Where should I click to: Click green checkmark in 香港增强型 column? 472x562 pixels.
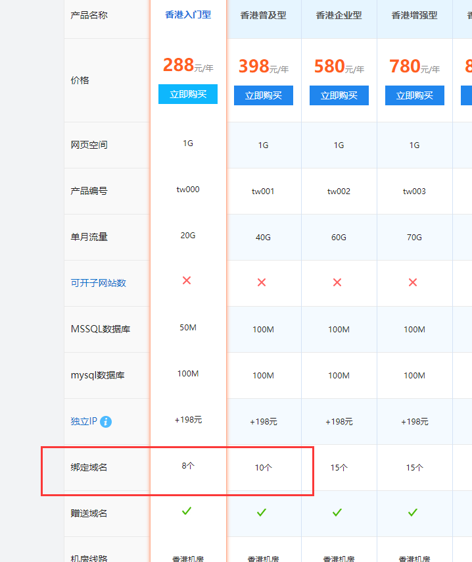click(413, 512)
